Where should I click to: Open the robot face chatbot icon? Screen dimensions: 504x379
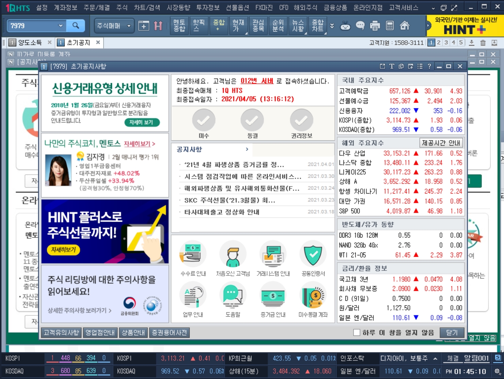pyautogui.click(x=345, y=26)
